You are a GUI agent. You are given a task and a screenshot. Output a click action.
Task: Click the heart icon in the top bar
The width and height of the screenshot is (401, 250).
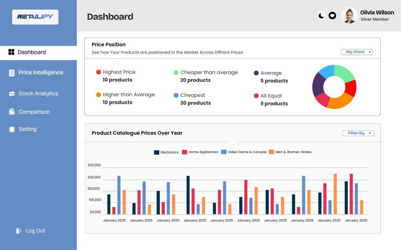332,15
